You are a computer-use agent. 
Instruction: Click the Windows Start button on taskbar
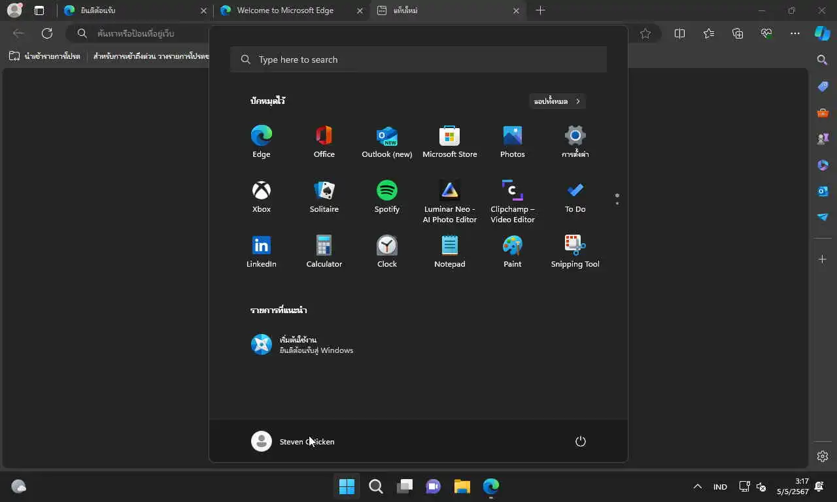347,486
